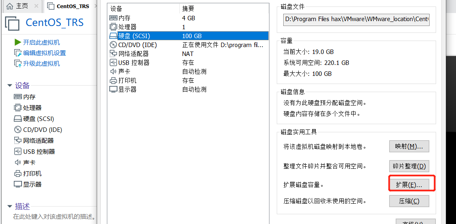Select 处理器 text in sidebar device list
The height and width of the screenshot is (224, 456).
(x=32, y=108)
